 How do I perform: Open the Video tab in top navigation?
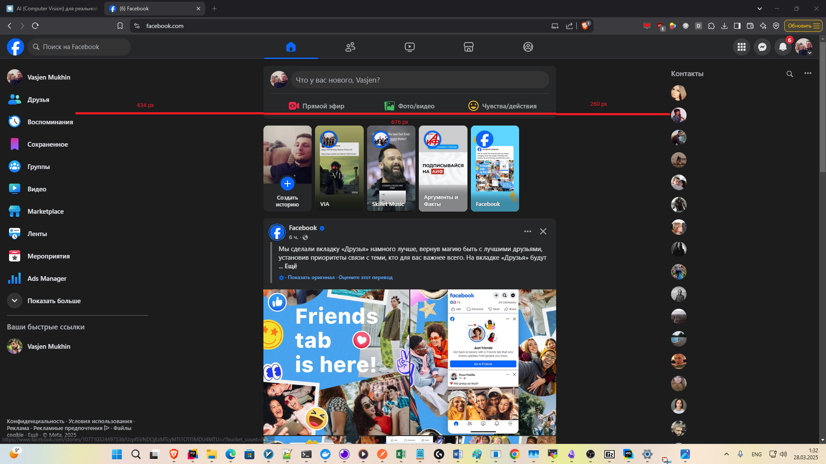(x=410, y=47)
